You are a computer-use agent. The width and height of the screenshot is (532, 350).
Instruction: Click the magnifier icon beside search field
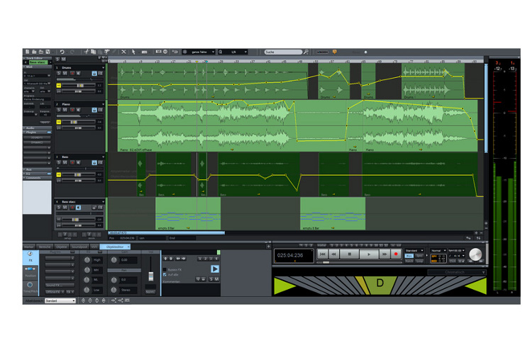pyautogui.click(x=306, y=52)
